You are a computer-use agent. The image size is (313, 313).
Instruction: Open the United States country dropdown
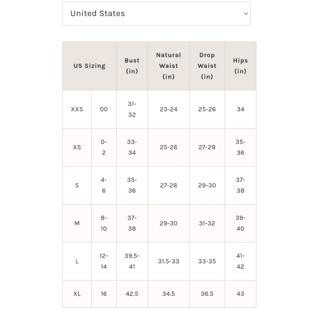click(x=156, y=13)
